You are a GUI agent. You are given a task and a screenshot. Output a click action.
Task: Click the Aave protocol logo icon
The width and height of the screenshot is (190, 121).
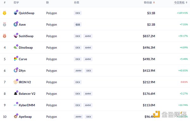pyautogui.click(x=16, y=24)
